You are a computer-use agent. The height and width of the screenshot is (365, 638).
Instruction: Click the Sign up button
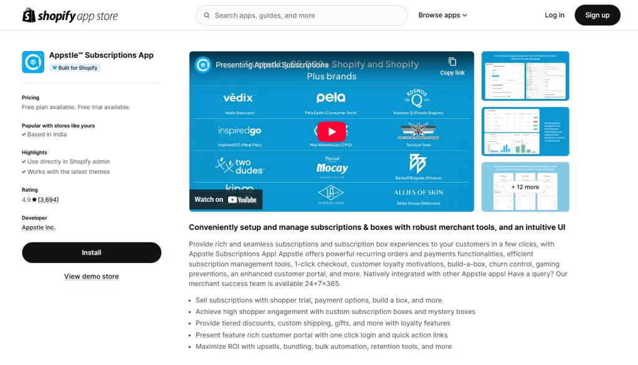coord(597,15)
